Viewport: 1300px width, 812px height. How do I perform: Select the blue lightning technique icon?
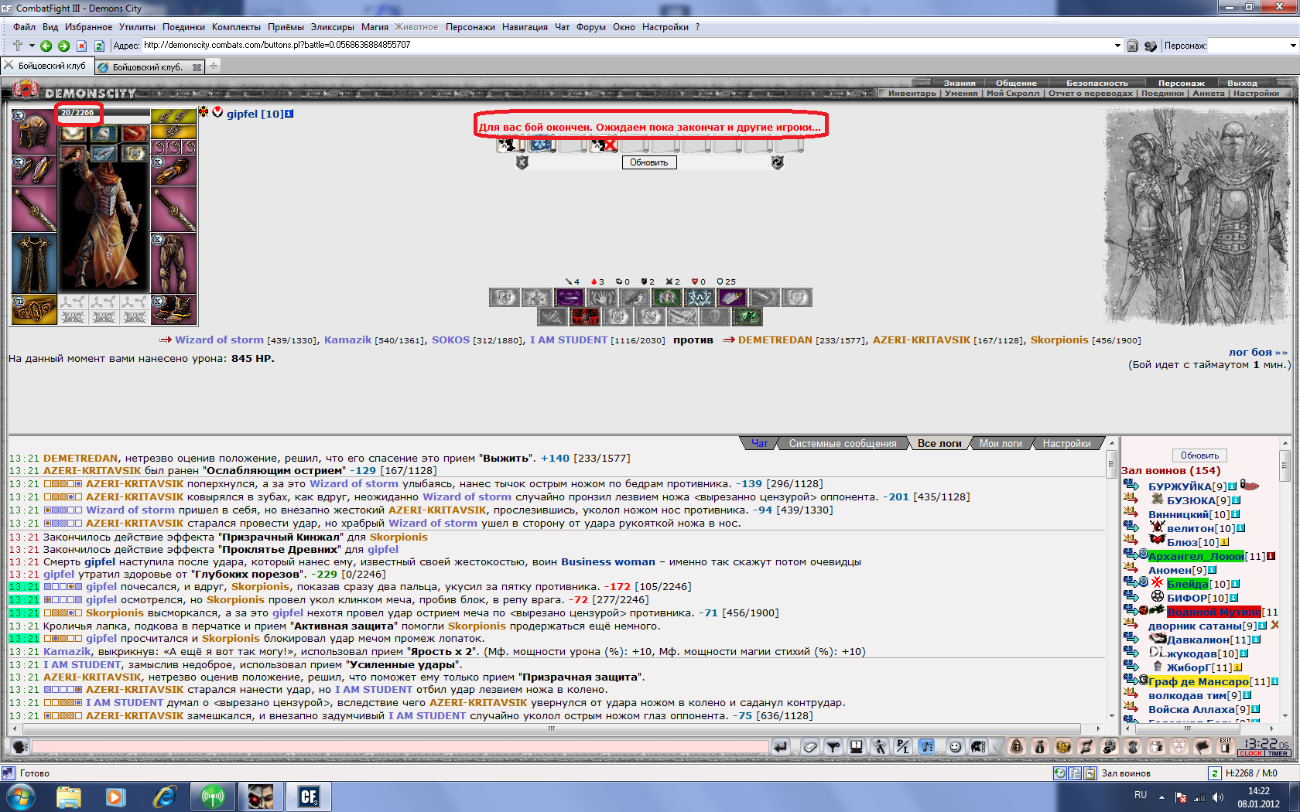click(700, 297)
